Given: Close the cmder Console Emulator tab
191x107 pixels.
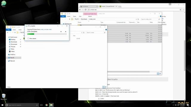Looking at the screenshot, I should pos(116,7).
